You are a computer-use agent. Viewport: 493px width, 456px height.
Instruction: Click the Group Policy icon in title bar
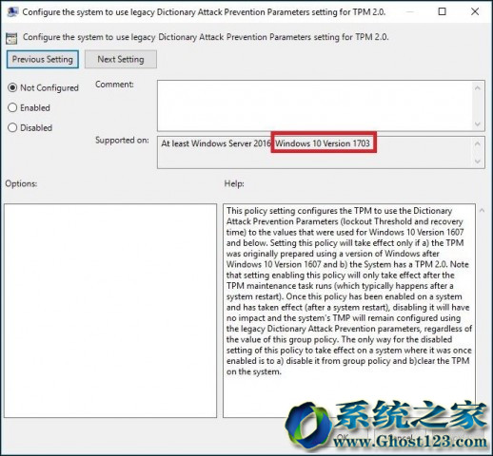(x=12, y=11)
